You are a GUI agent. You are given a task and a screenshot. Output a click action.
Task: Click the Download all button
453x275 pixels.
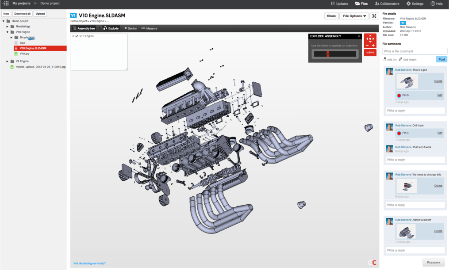[22, 14]
